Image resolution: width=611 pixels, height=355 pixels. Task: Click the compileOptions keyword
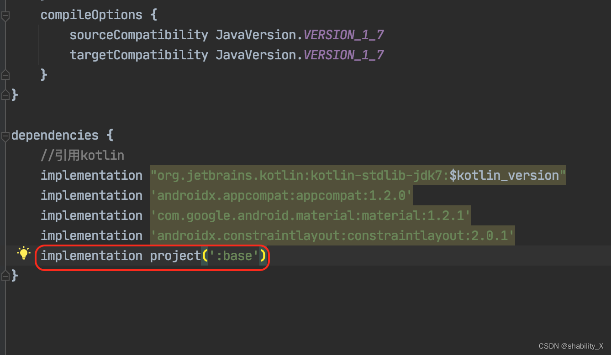(91, 15)
